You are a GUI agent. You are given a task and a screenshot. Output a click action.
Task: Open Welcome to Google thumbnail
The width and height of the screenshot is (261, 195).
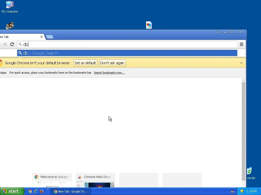pyautogui.click(x=52, y=181)
